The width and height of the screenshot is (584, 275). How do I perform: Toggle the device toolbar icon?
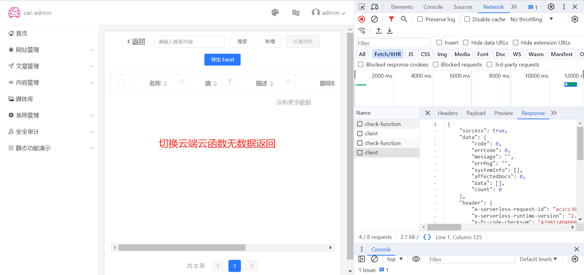tap(375, 7)
